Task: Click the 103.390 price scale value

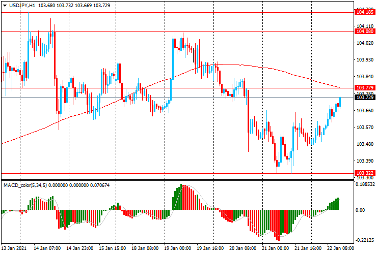Action: (x=365, y=161)
